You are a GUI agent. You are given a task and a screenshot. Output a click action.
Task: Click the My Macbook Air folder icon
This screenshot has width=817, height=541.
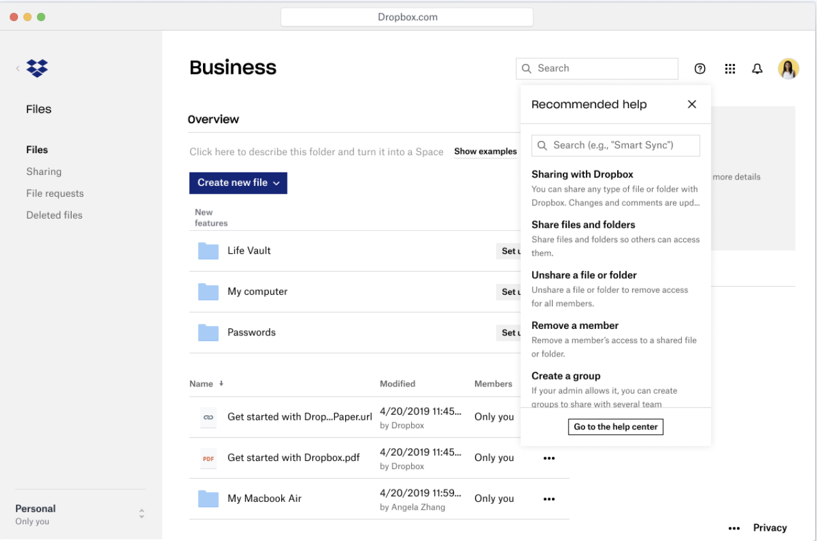click(x=208, y=499)
